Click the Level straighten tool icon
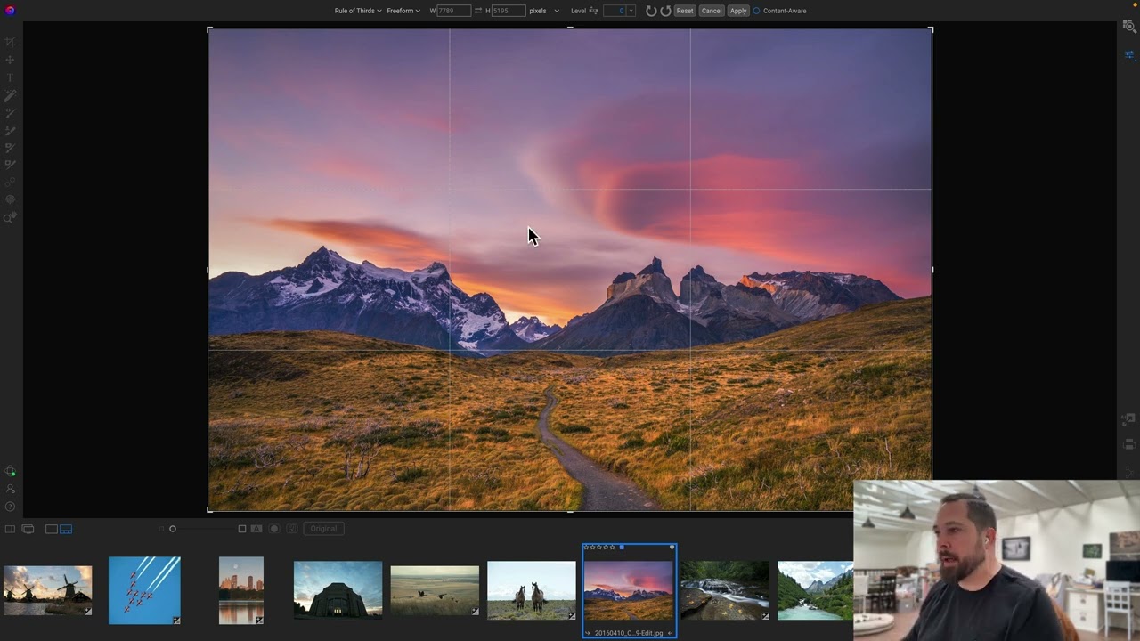 click(x=594, y=11)
